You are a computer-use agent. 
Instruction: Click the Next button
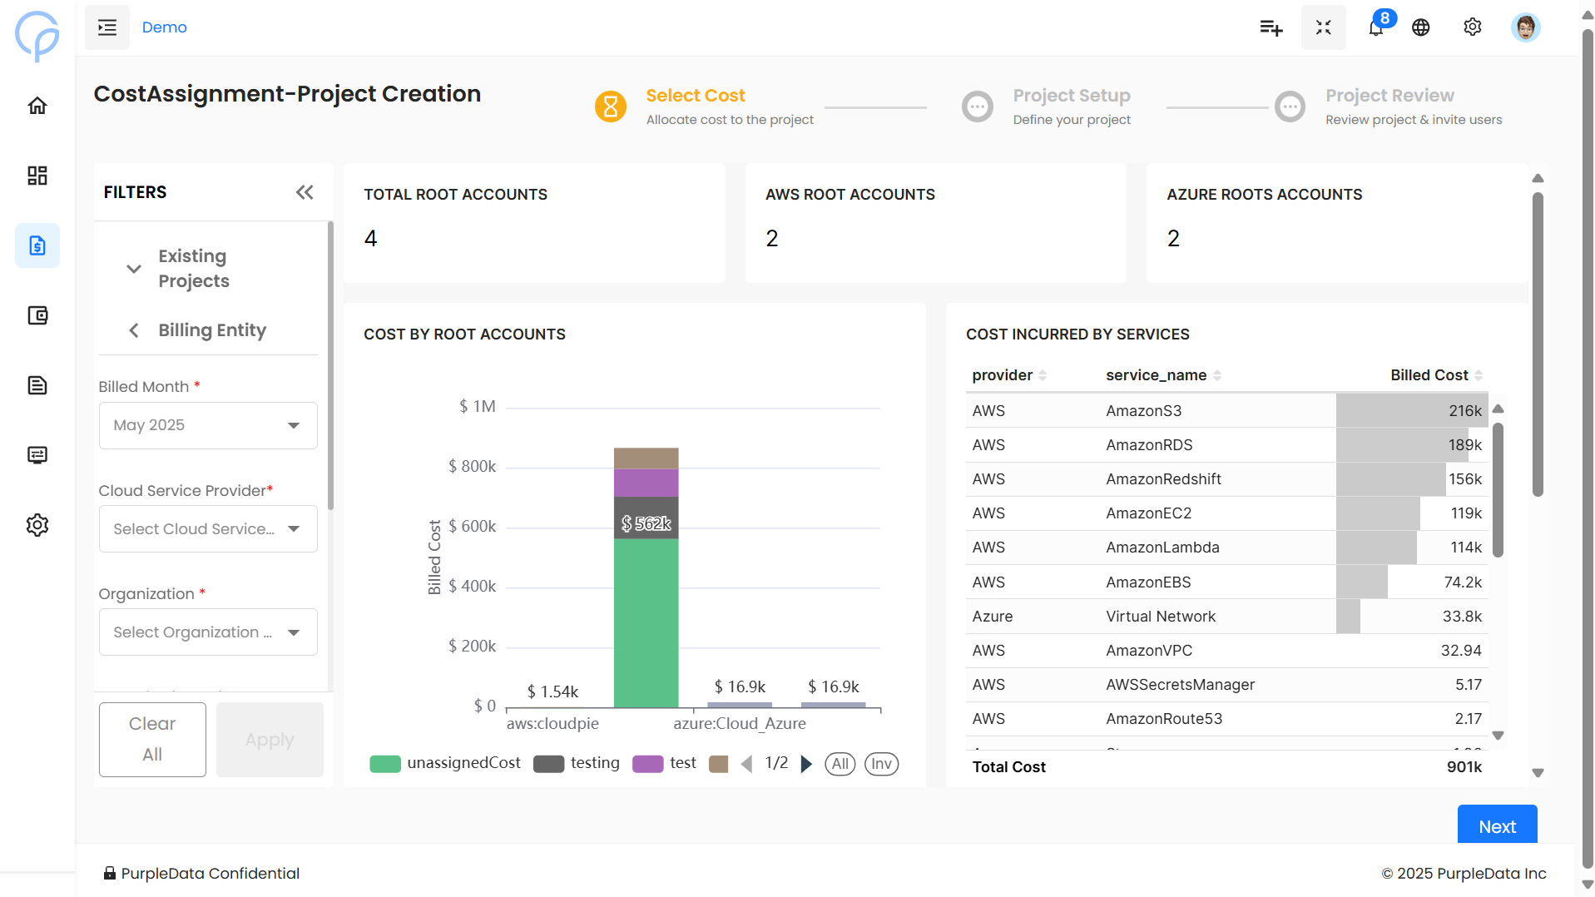pos(1496,825)
